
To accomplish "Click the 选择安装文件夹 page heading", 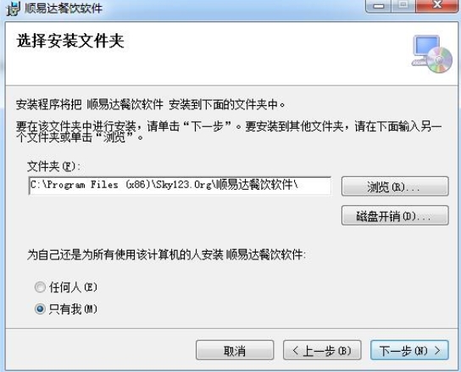I will pos(70,41).
